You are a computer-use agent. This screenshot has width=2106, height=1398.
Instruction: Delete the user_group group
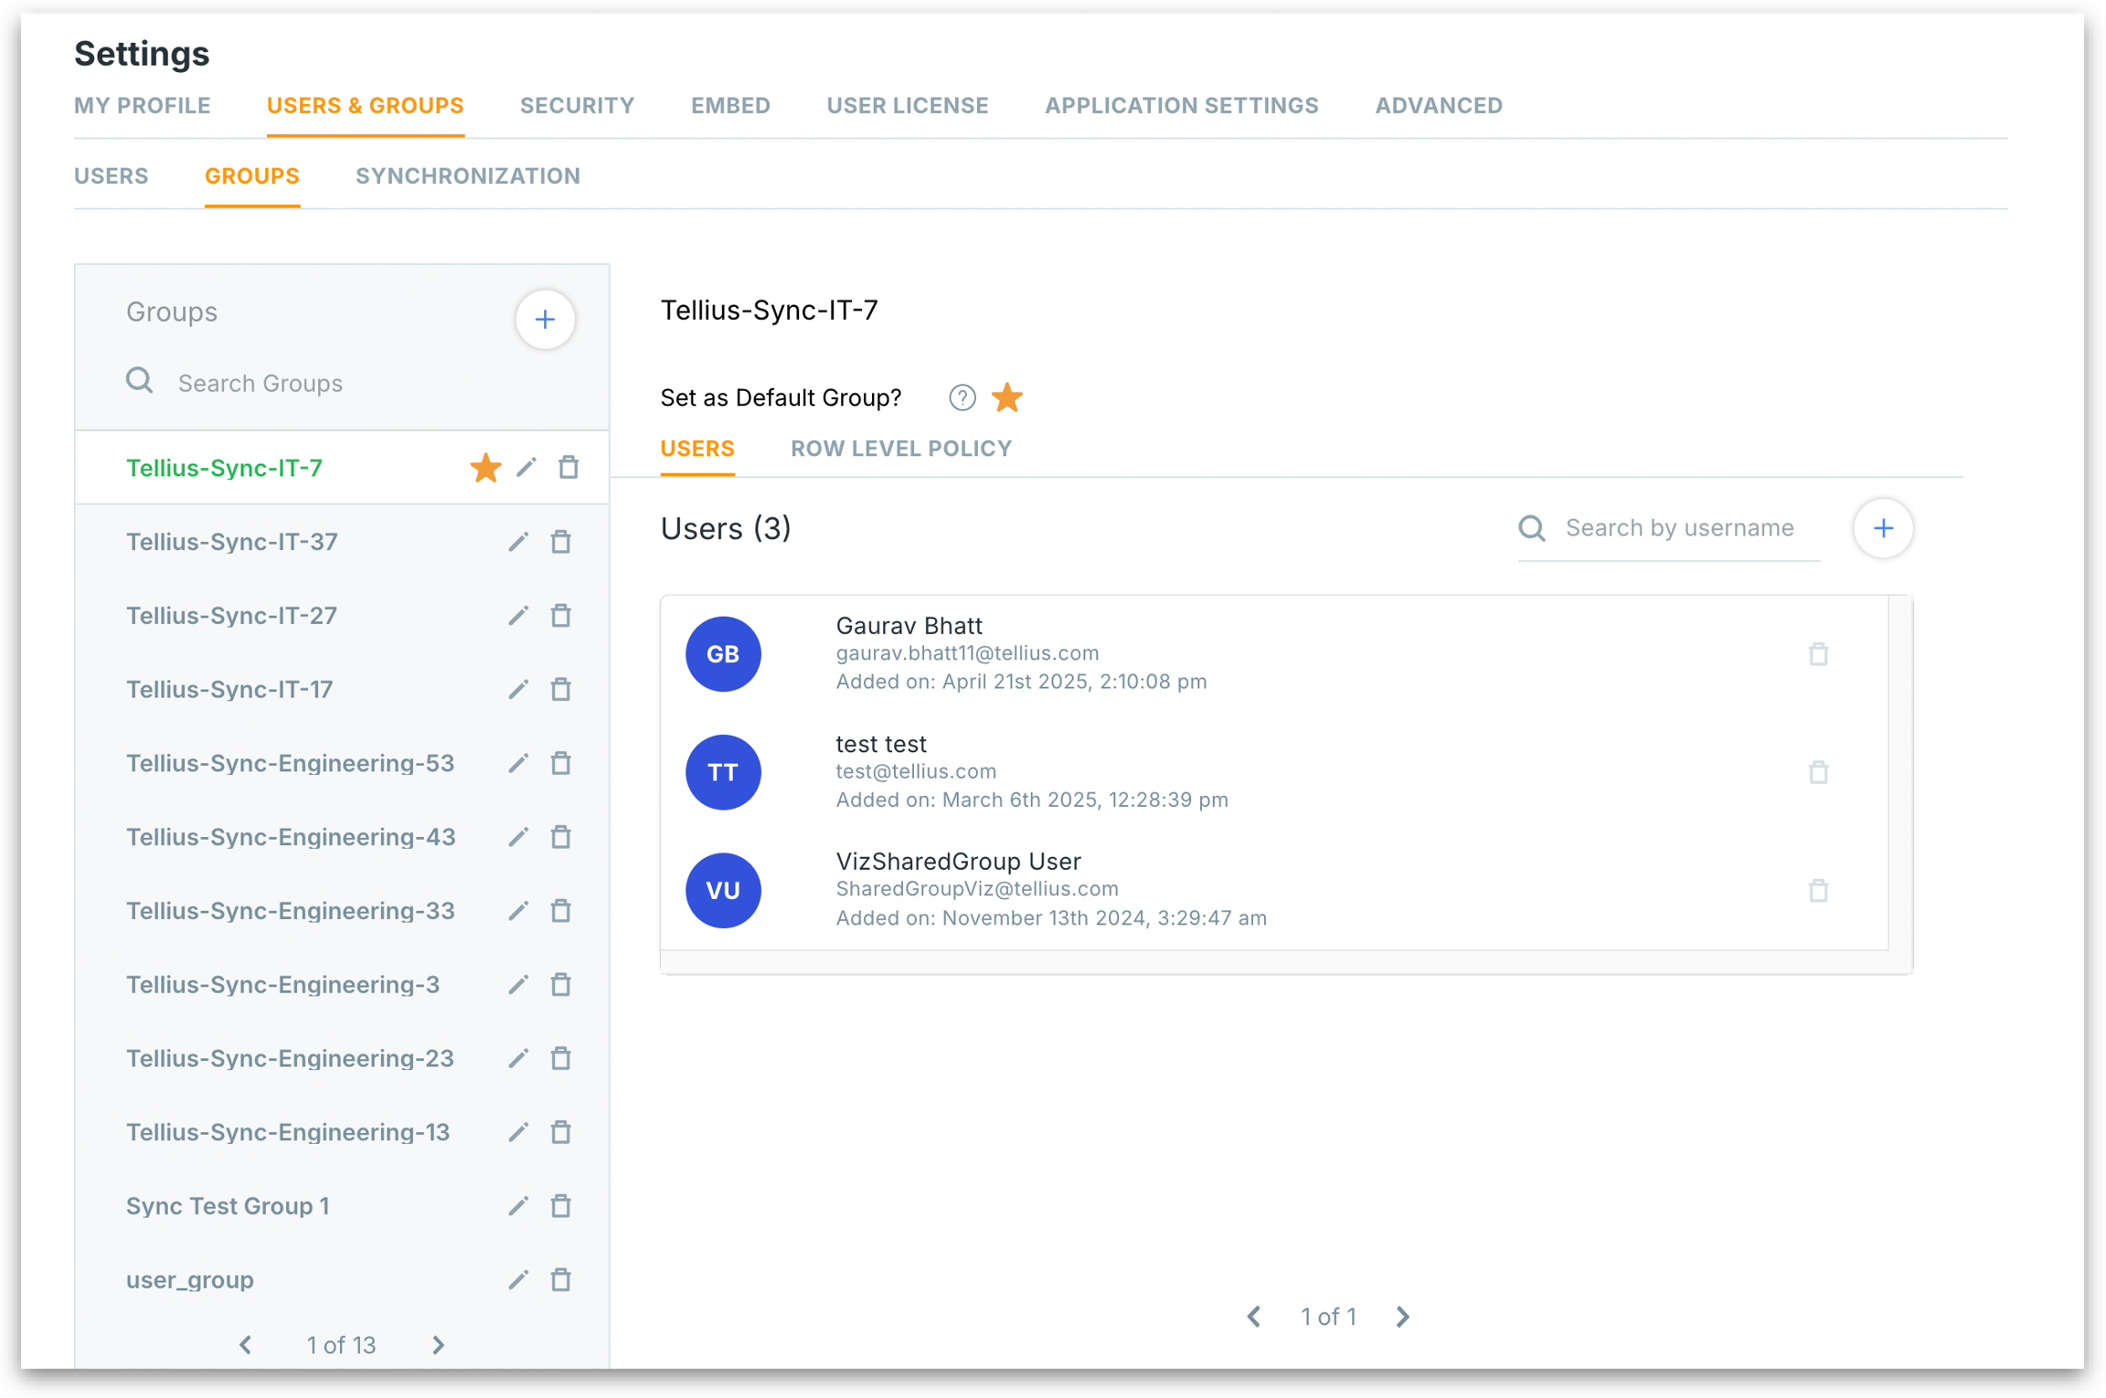pyautogui.click(x=560, y=1280)
